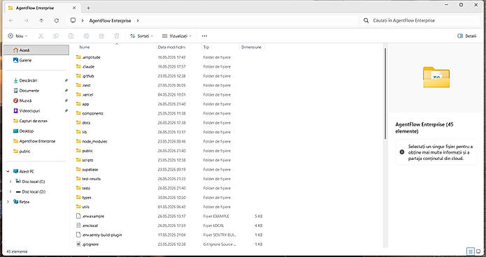Viewport: 486px width, 257px height.
Task: Click the Delete trash icon
Action: point(117,36)
